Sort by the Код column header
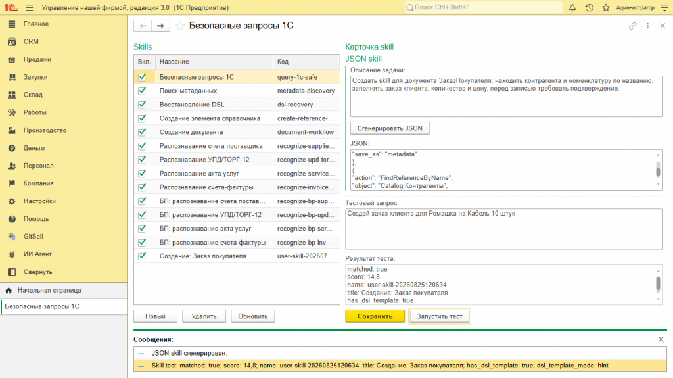This screenshot has height=378, width=673. pyautogui.click(x=306, y=62)
